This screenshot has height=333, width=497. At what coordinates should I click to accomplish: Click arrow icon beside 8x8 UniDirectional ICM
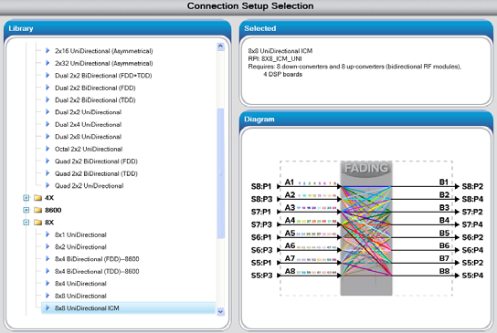click(x=48, y=307)
